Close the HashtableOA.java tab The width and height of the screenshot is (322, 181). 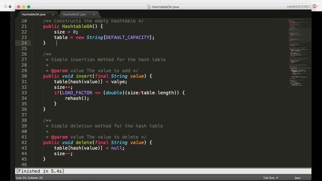(53, 15)
